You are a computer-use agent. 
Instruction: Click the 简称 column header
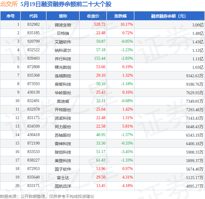pos(63,16)
